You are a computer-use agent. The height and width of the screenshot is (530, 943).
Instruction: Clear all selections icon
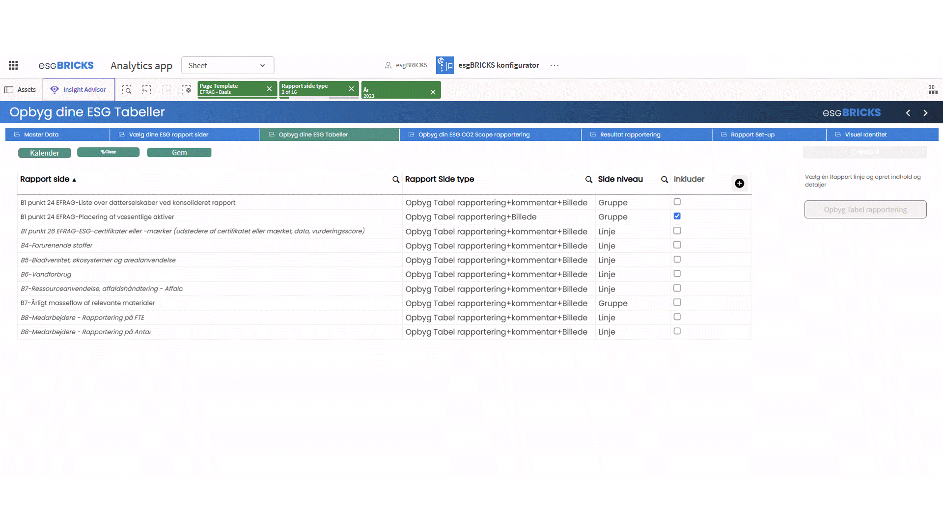(186, 90)
